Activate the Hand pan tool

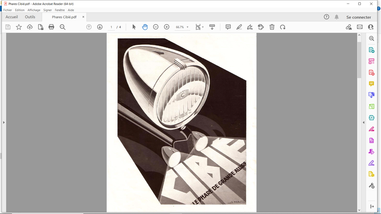pos(145,27)
